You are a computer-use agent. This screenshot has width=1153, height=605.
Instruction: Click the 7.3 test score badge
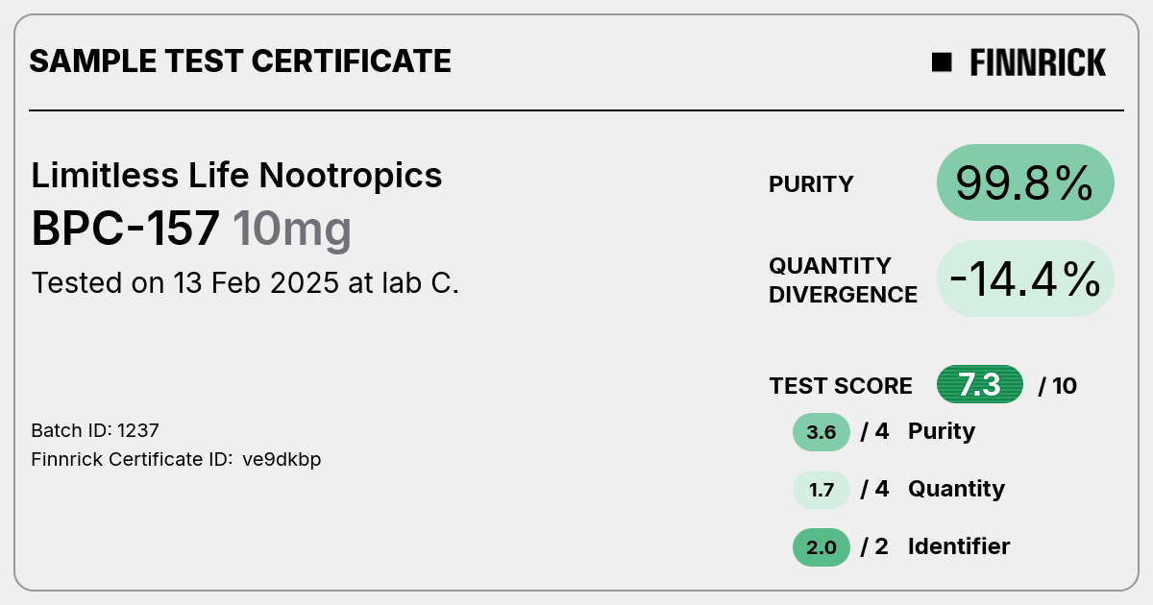980,385
